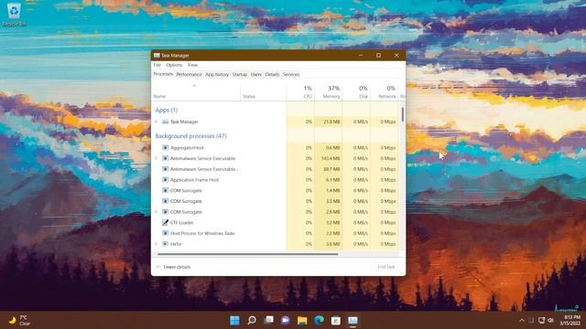Expand the Task Manager app row
This screenshot has height=329, width=586.
click(157, 122)
